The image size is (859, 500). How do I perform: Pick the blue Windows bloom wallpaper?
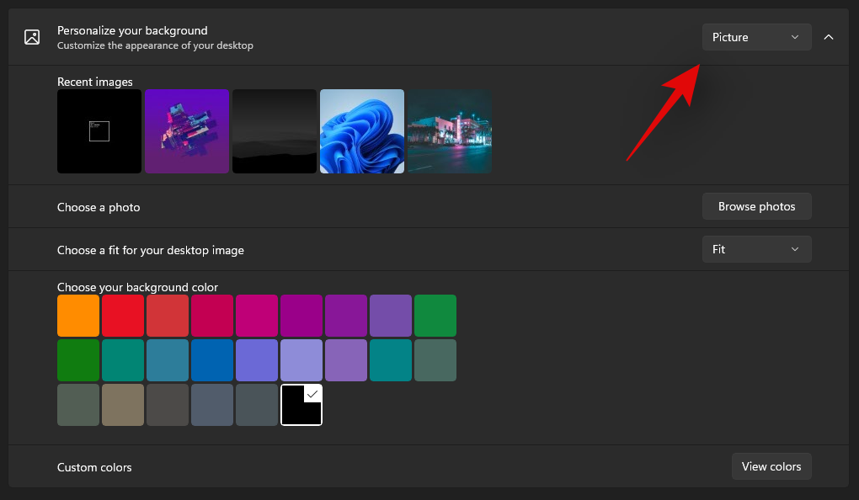click(362, 131)
